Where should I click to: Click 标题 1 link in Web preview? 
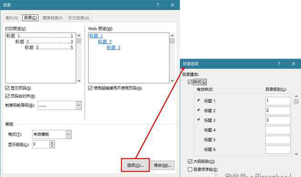[x=96, y=36]
